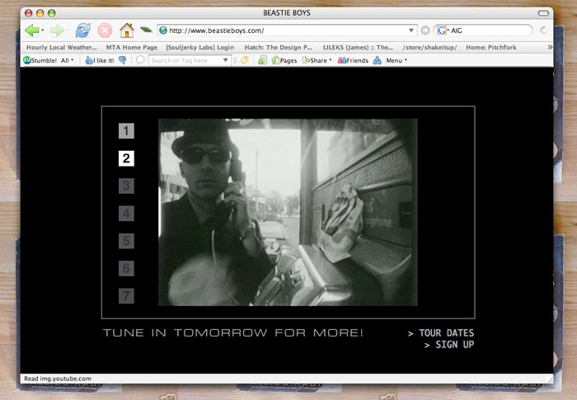
Task: Click the window resize grip in status bar
Action: pyautogui.click(x=550, y=379)
